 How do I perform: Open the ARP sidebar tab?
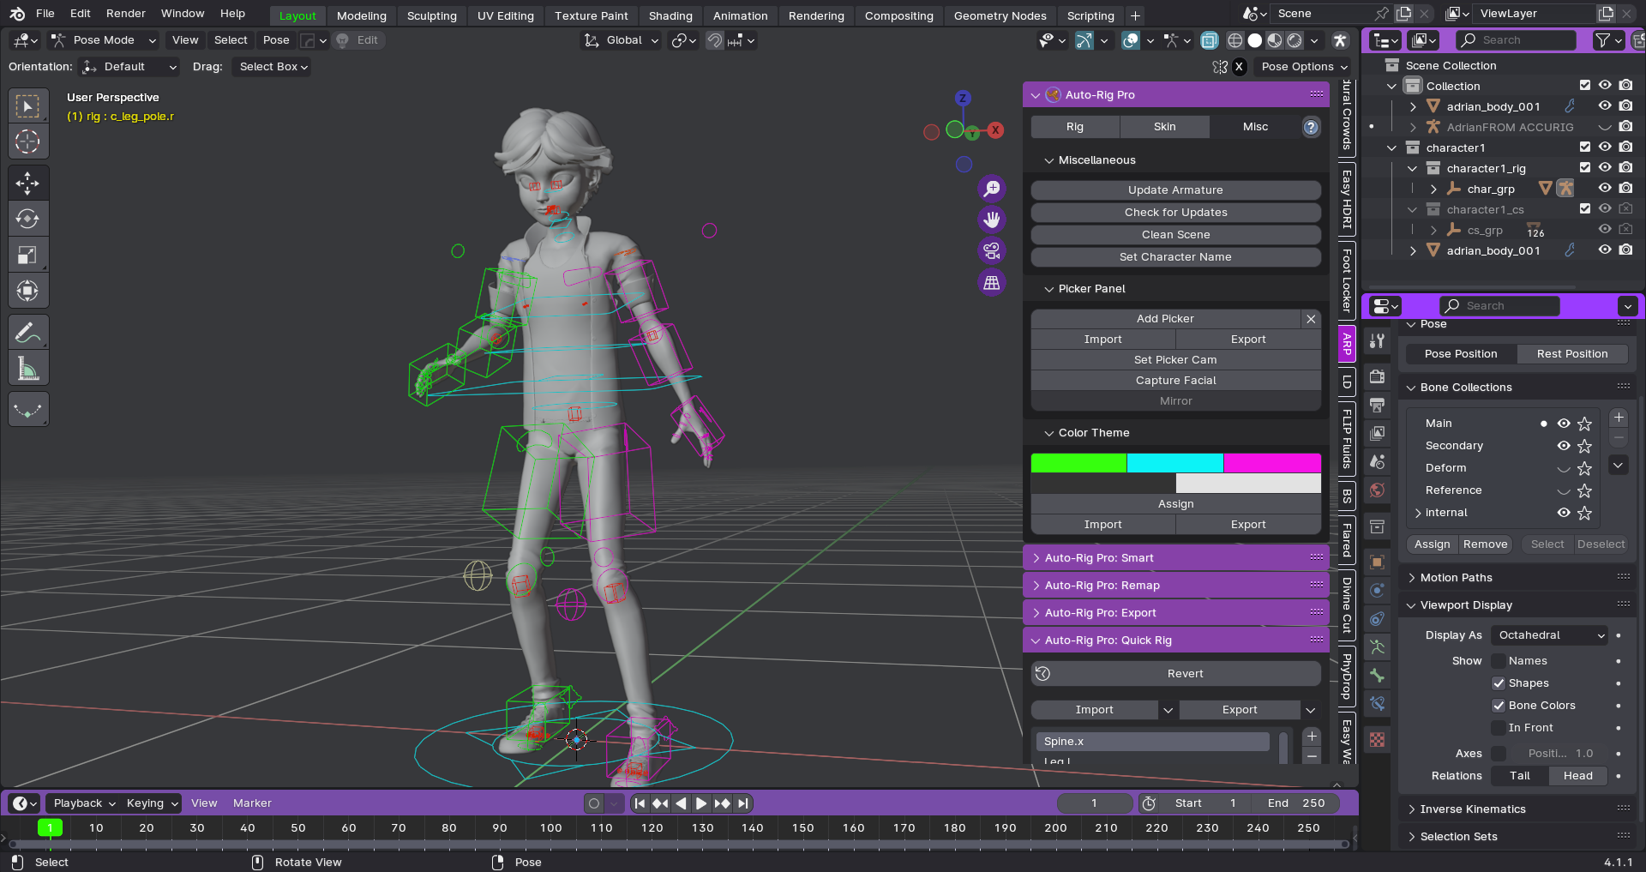1347,344
